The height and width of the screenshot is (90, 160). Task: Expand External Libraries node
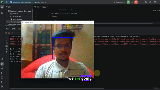[x=7, y=25]
